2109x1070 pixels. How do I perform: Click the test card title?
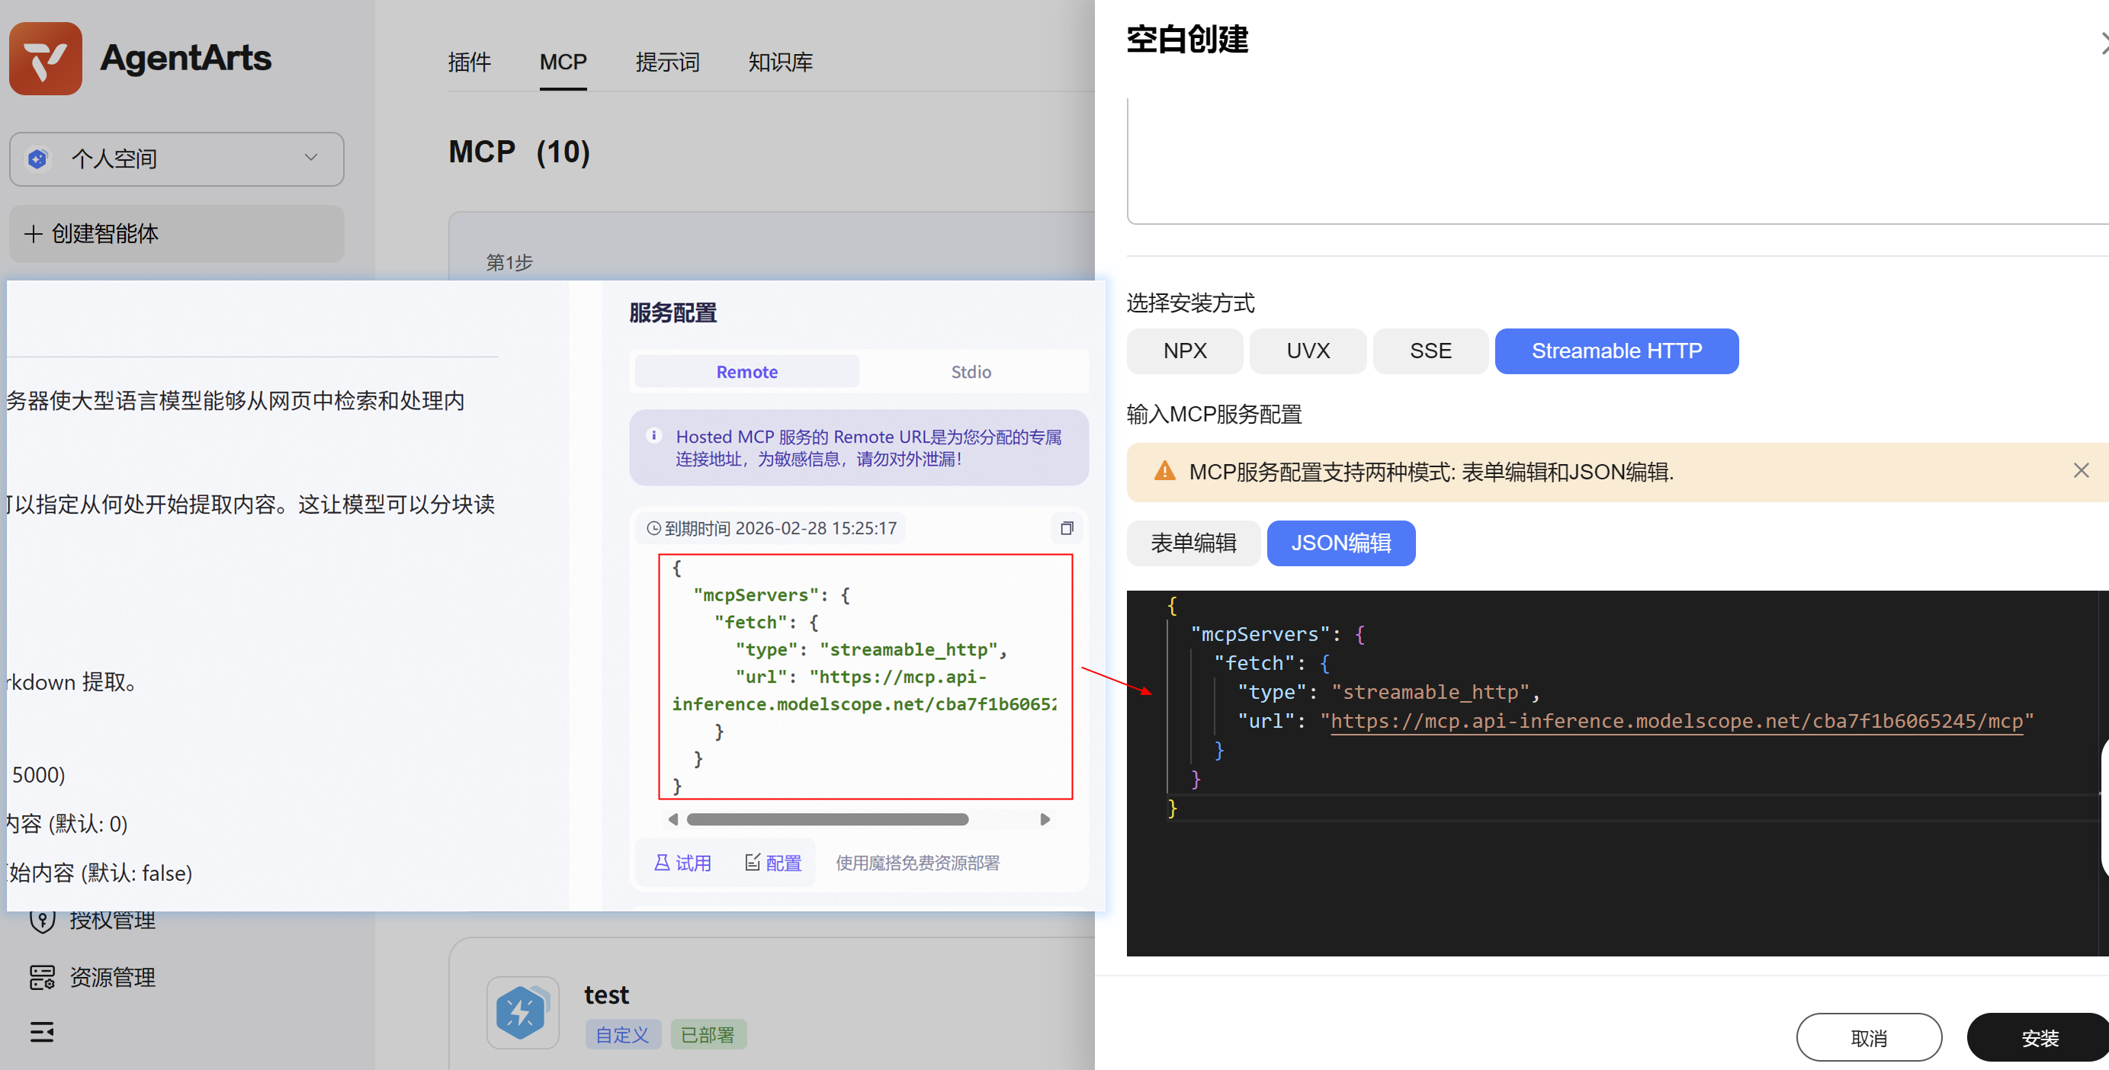(x=606, y=995)
